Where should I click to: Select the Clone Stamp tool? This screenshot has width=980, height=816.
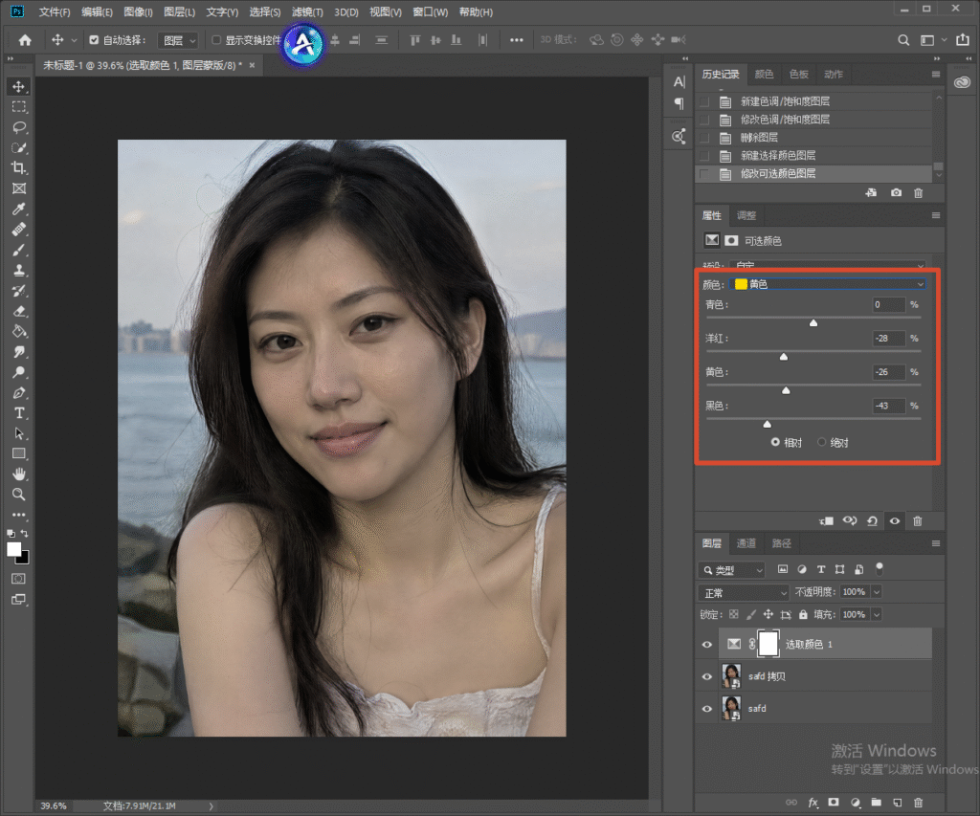click(19, 271)
